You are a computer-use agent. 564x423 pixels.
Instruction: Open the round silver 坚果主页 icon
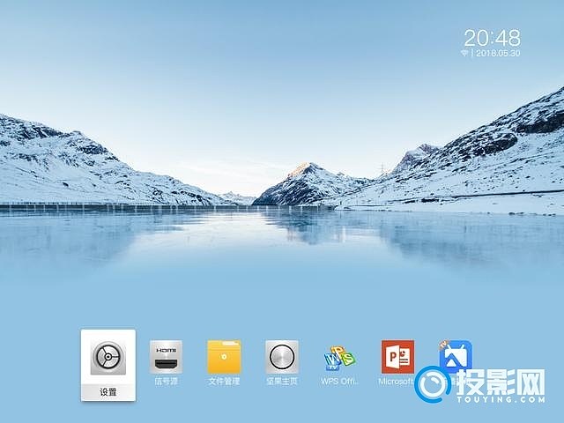pos(282,357)
